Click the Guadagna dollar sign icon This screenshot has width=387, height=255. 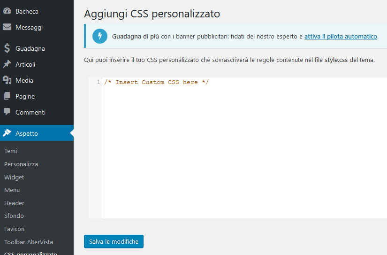coord(7,48)
